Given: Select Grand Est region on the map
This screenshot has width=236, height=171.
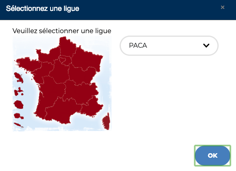Looking at the screenshot, I should coord(86,59).
